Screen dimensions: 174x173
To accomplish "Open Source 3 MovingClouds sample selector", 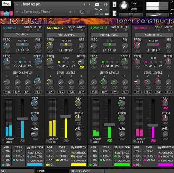I will click(x=109, y=35).
